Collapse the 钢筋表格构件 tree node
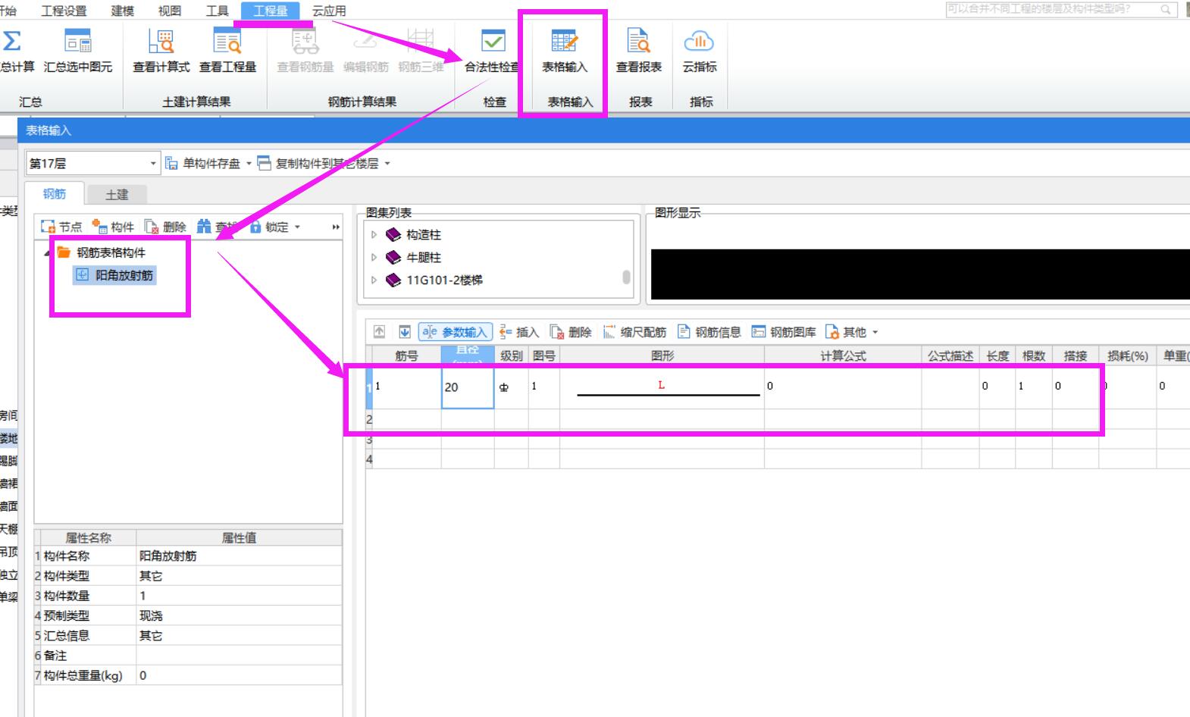Viewport: 1190px width, 717px height. [x=48, y=253]
